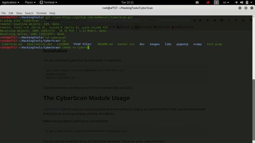Viewport: 255px width, 143px height.
Task: Click the volume speaker icon
Action: [241, 2]
